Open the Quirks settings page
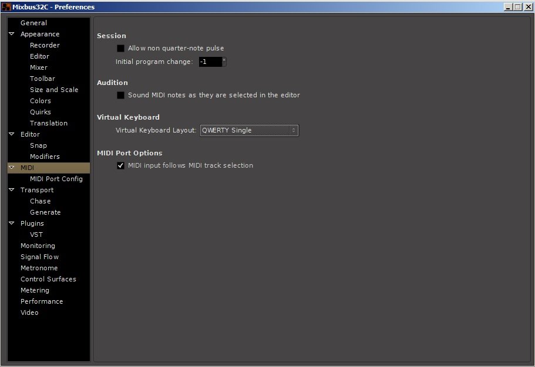This screenshot has height=367, width=535. (x=41, y=112)
